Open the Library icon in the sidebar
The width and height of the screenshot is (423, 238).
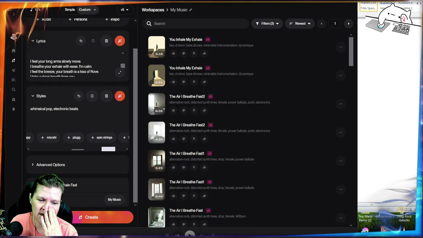coord(14,80)
